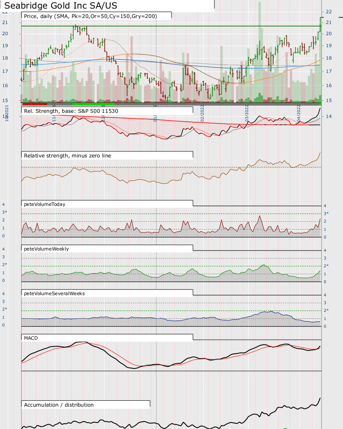This screenshot has height=429, width=343.
Task: Click the Seabridge Gold Inc SA/US title
Action: [61, 6]
